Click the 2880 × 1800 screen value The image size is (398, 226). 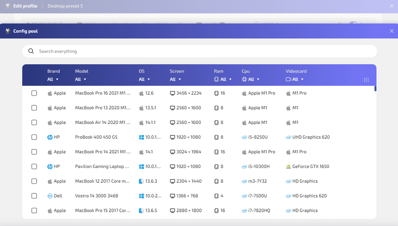[x=189, y=211]
